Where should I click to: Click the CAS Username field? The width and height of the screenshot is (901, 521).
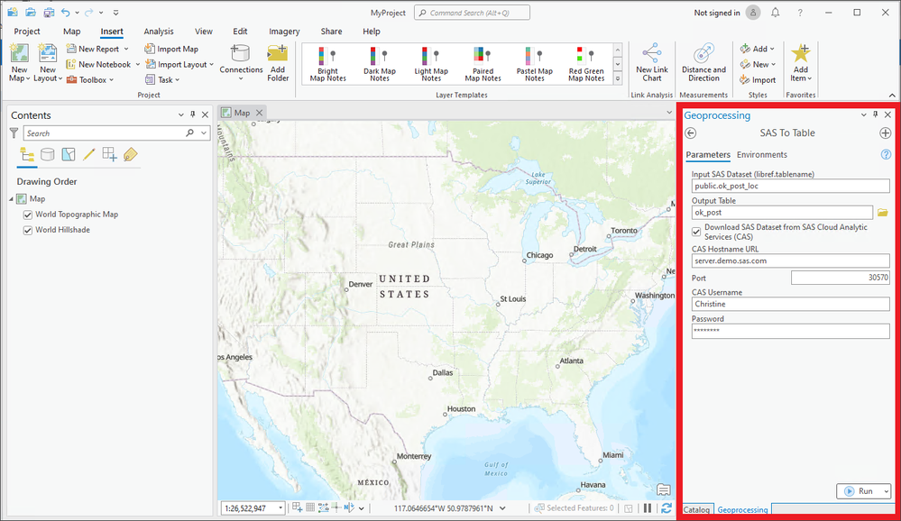[790, 304]
